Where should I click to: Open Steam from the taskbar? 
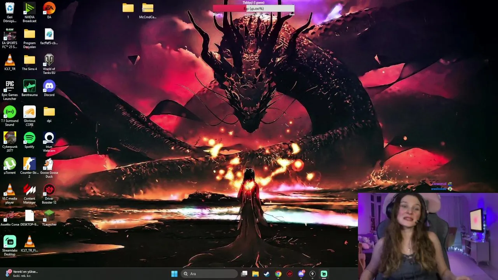267,274
